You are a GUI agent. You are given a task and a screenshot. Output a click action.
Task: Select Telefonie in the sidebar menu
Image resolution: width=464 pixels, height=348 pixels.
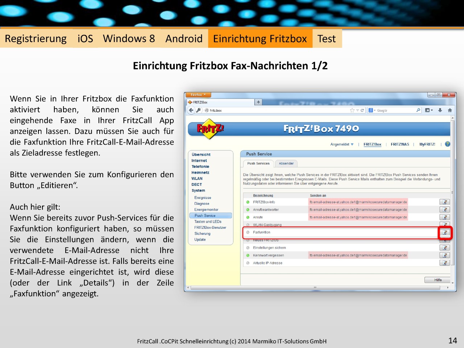coord(200,166)
